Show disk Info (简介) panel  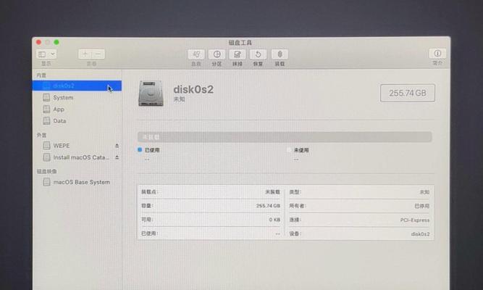point(437,54)
